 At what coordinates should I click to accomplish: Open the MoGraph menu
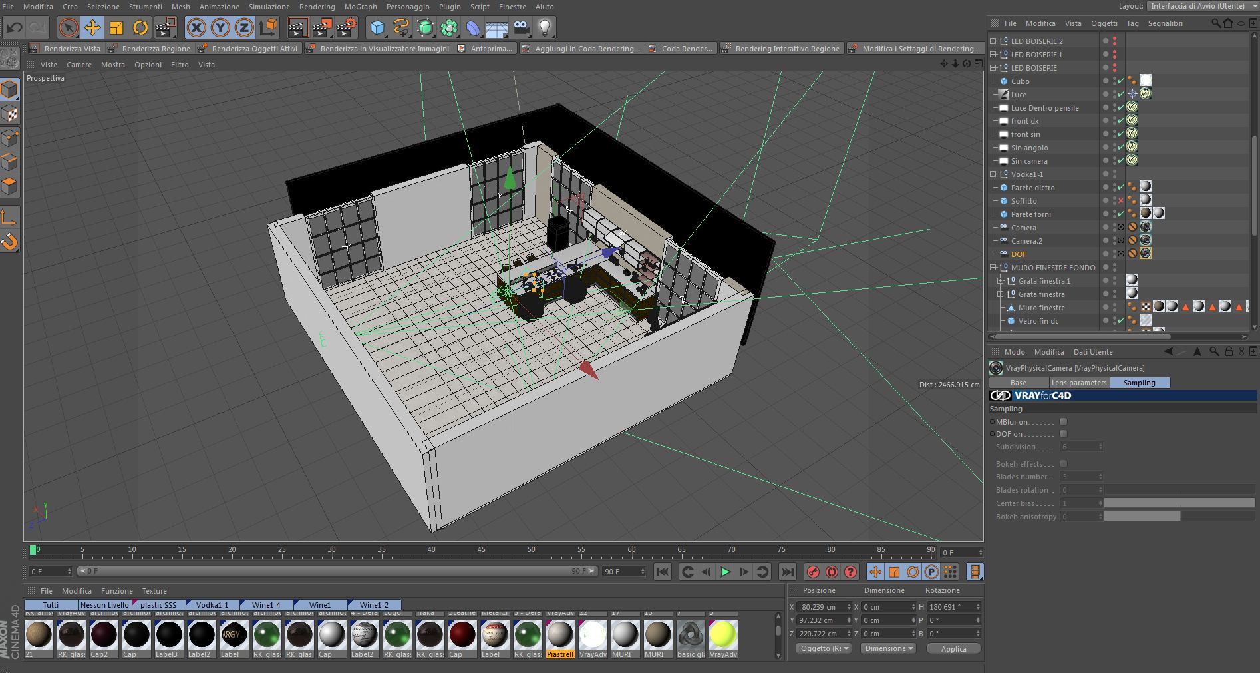point(361,7)
